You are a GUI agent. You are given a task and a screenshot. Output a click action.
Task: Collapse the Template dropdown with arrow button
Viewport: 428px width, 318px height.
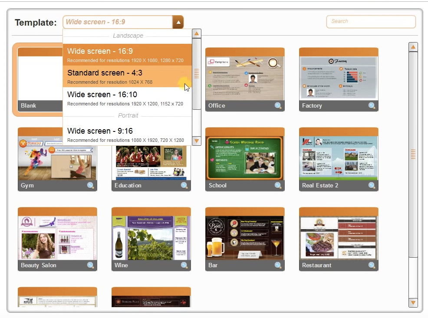[178, 22]
